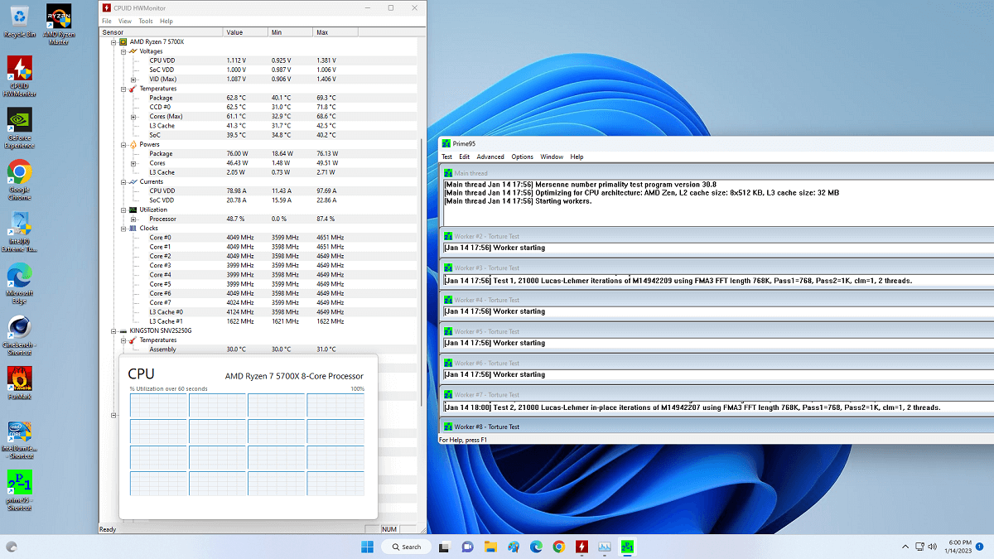994x559 pixels.
Task: Select the FurMark desktop shortcut
Action: 19,383
